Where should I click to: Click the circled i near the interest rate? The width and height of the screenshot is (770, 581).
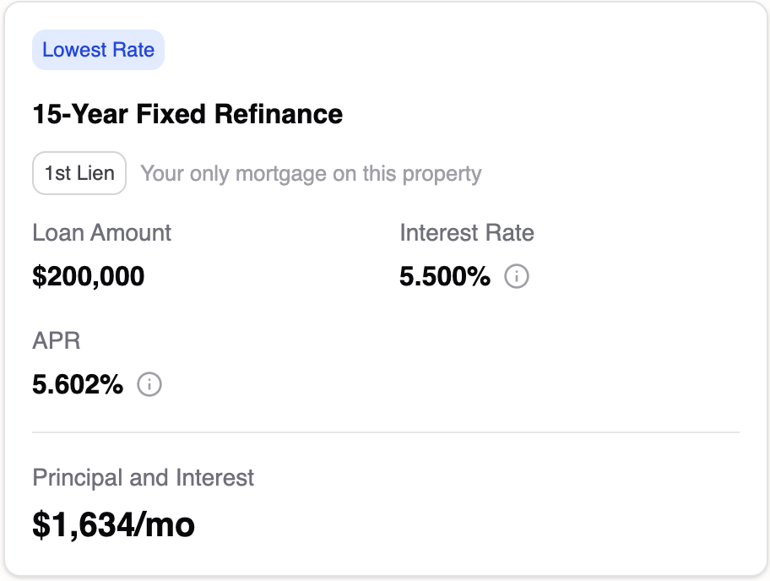(517, 276)
